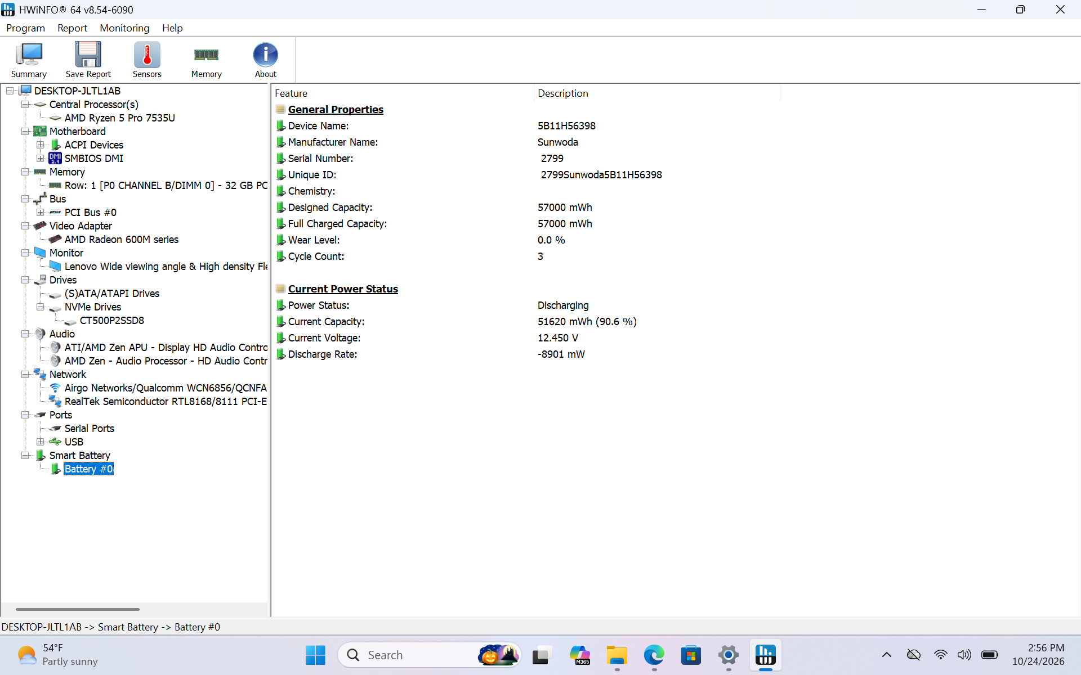This screenshot has height=675, width=1081.
Task: Expand the USB node
Action: pyautogui.click(x=40, y=442)
